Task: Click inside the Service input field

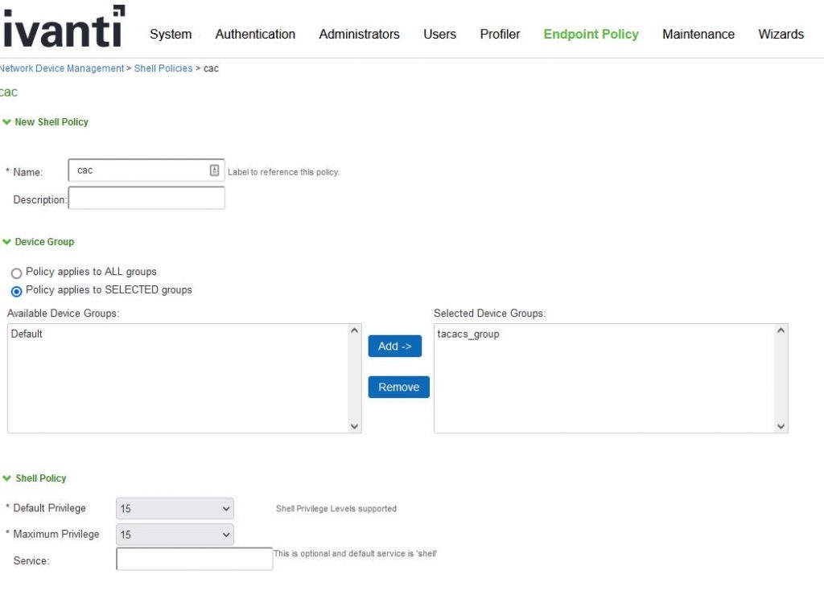Action: pyautogui.click(x=193, y=558)
